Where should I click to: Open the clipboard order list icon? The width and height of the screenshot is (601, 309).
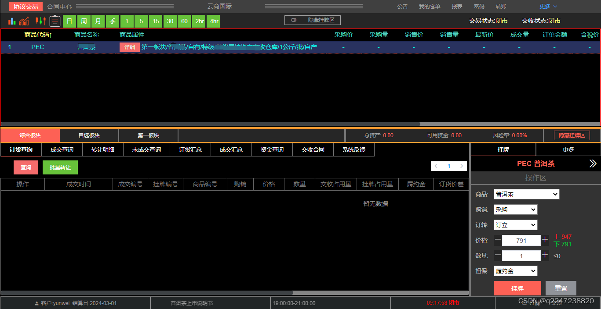(x=55, y=21)
